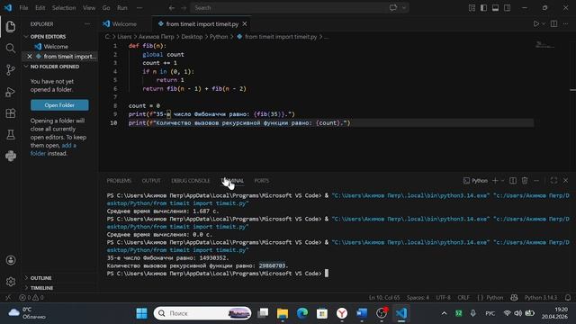Image resolution: width=576 pixels, height=324 pixels.
Task: Open the Copilot chat icon in title bar
Action: pos(393,8)
